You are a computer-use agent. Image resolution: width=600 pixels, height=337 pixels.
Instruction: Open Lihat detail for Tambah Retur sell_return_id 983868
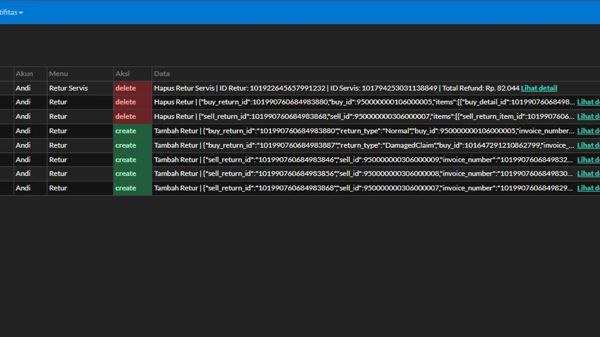click(588, 188)
